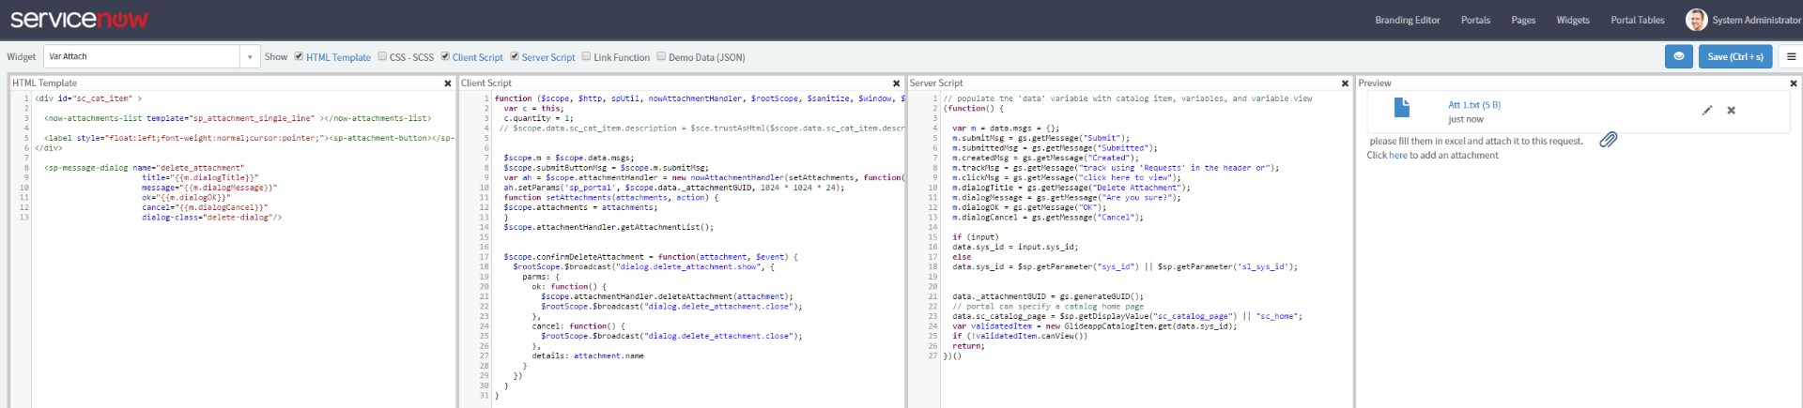Go to Portal Tables in top navigation
Screen dimensions: 1803x408
(x=1637, y=20)
